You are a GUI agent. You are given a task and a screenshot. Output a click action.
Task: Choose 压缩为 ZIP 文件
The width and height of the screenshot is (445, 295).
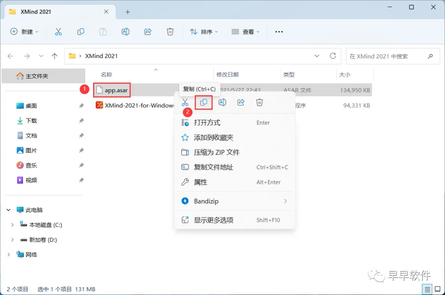click(x=235, y=153)
